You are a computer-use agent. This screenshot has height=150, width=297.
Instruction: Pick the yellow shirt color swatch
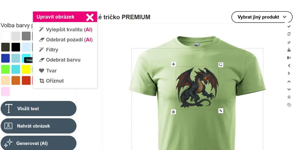26,69
